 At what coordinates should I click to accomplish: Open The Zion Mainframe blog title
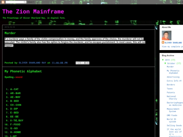click(x=33, y=12)
